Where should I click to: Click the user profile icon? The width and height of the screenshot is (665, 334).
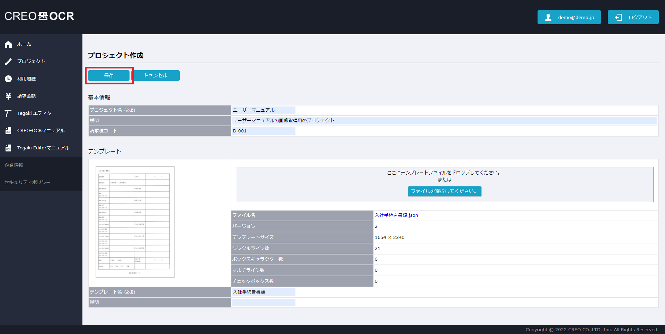[x=548, y=17]
